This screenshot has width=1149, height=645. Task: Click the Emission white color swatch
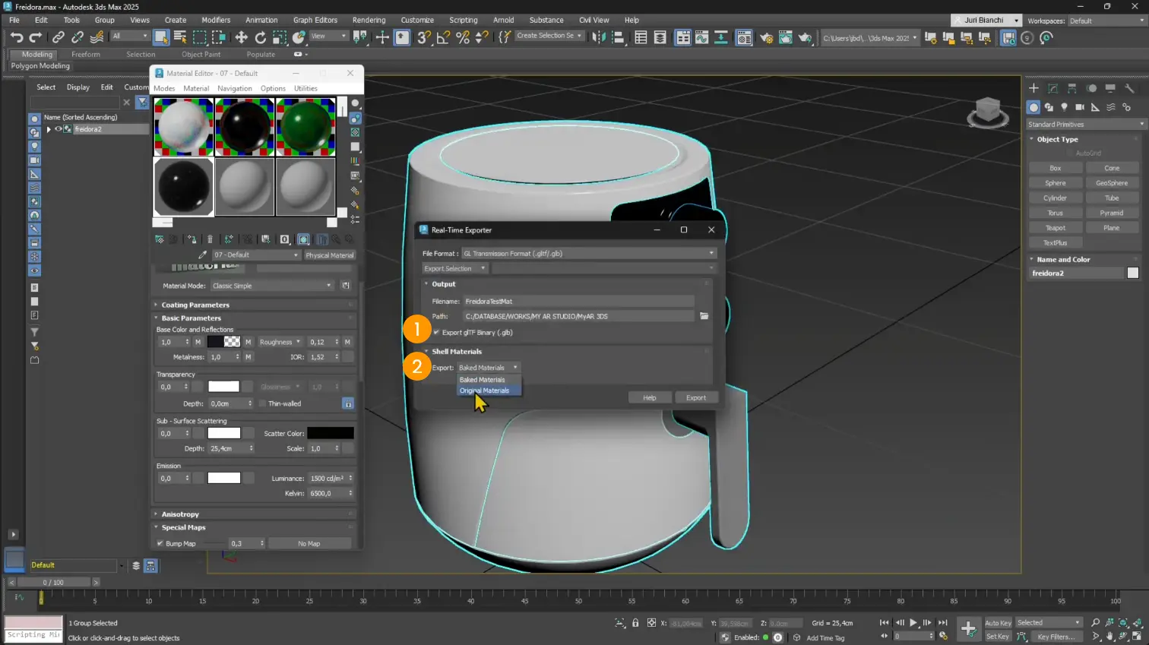click(x=224, y=479)
